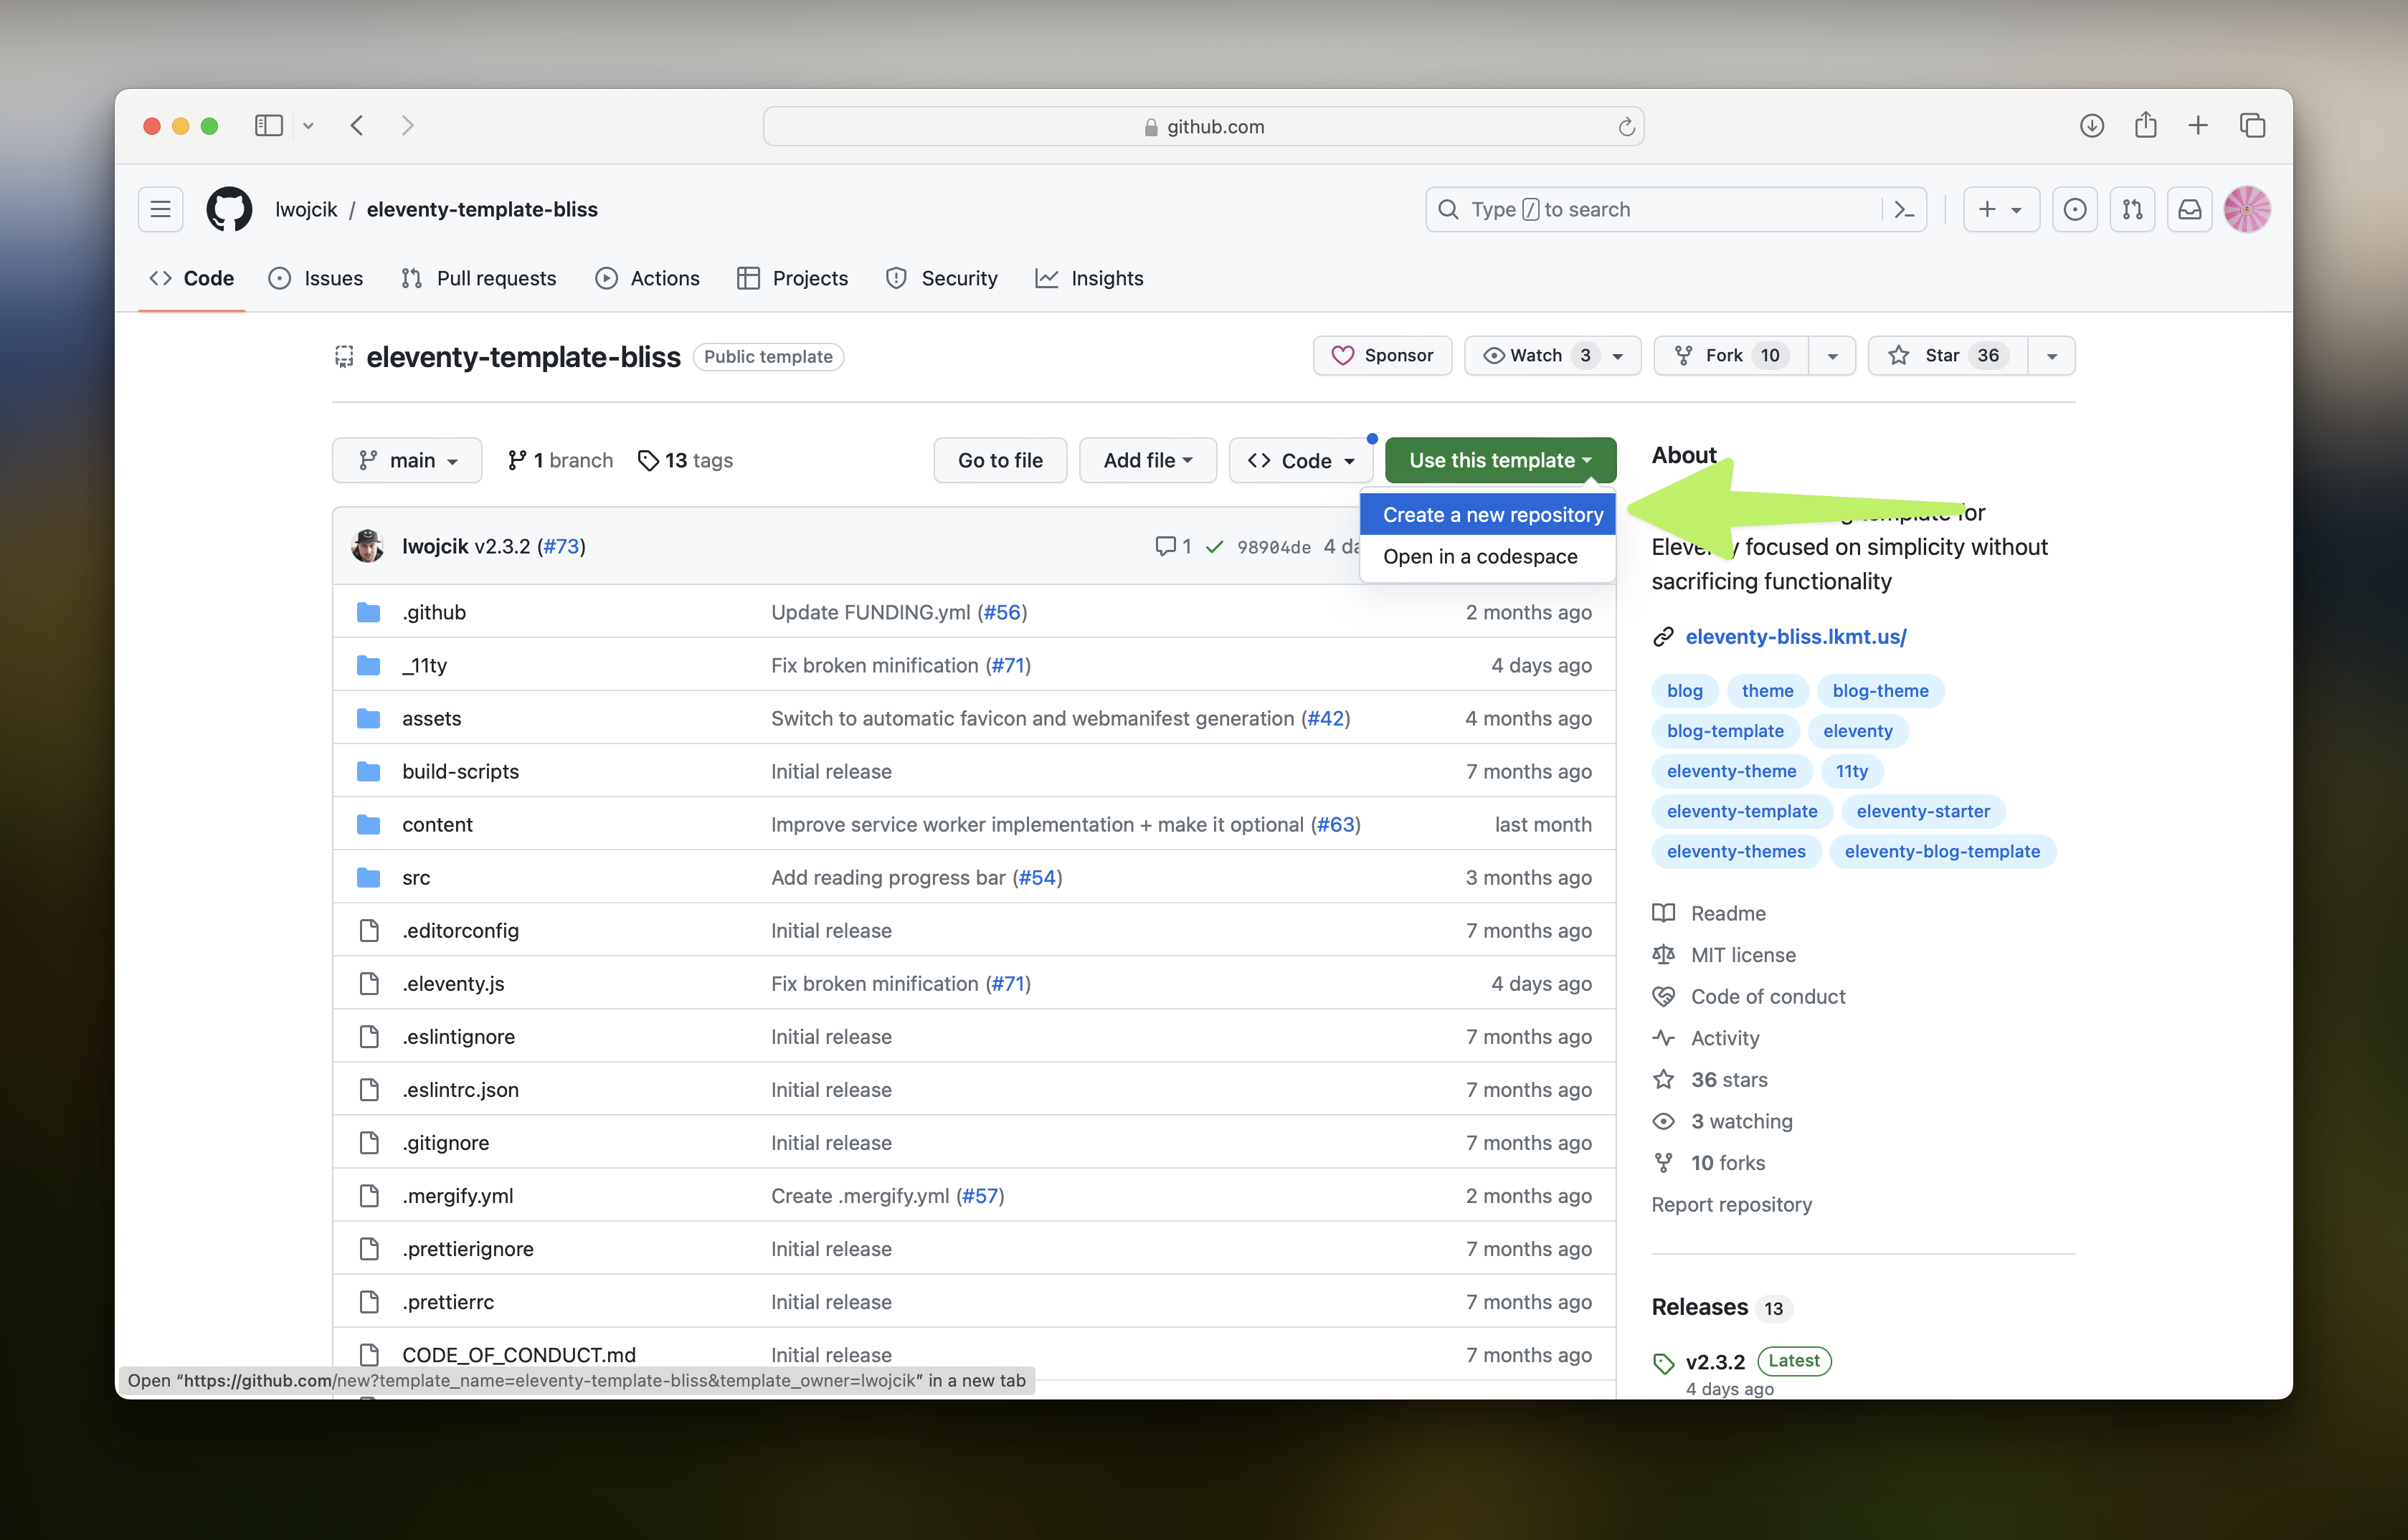
Task: Open the user avatar menu
Action: pos(2246,209)
